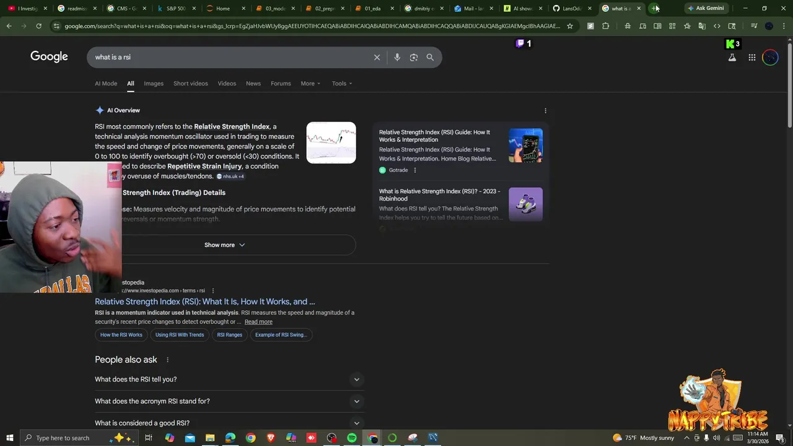Switch to Images results tab
The image size is (793, 446).
pyautogui.click(x=154, y=84)
